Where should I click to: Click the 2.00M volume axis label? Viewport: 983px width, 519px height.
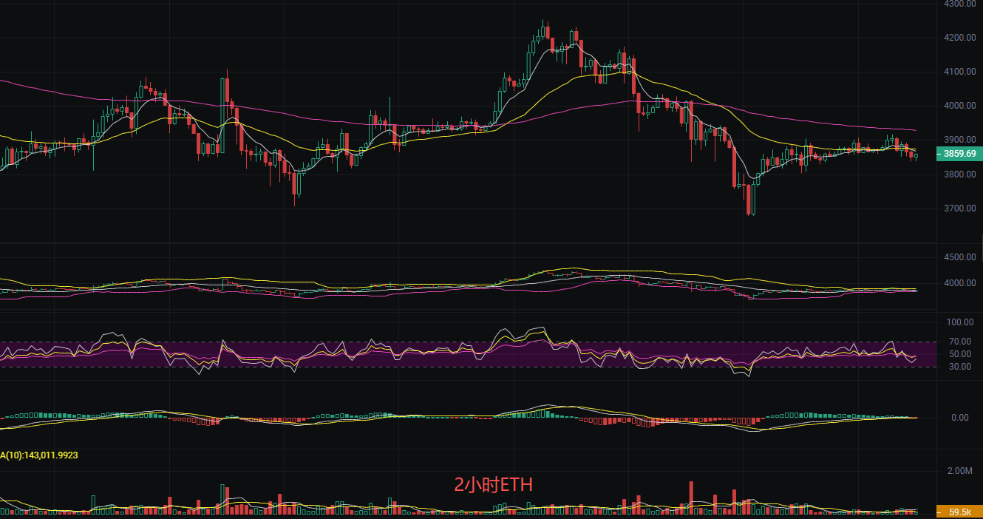click(959, 471)
